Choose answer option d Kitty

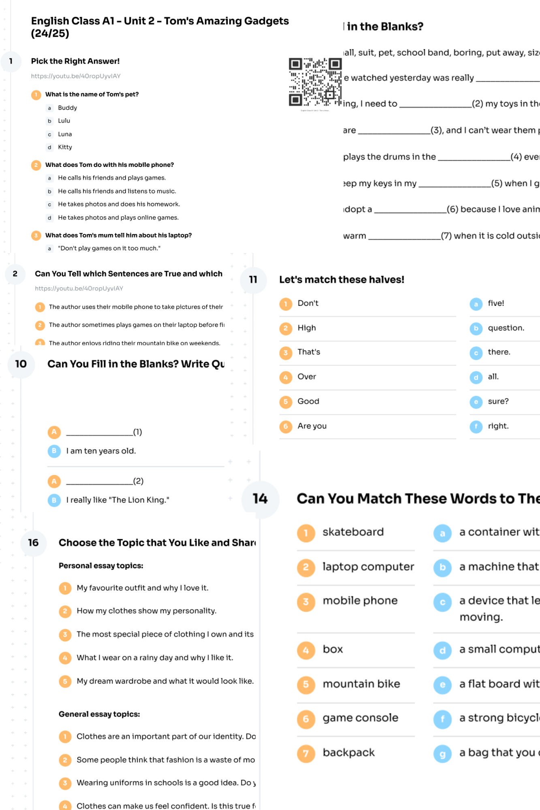click(x=65, y=147)
